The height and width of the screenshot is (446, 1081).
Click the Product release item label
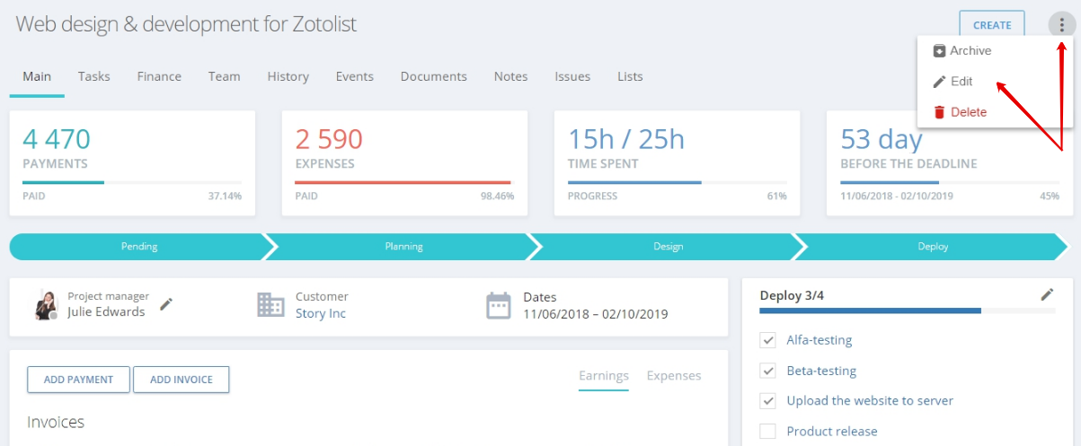click(x=832, y=432)
